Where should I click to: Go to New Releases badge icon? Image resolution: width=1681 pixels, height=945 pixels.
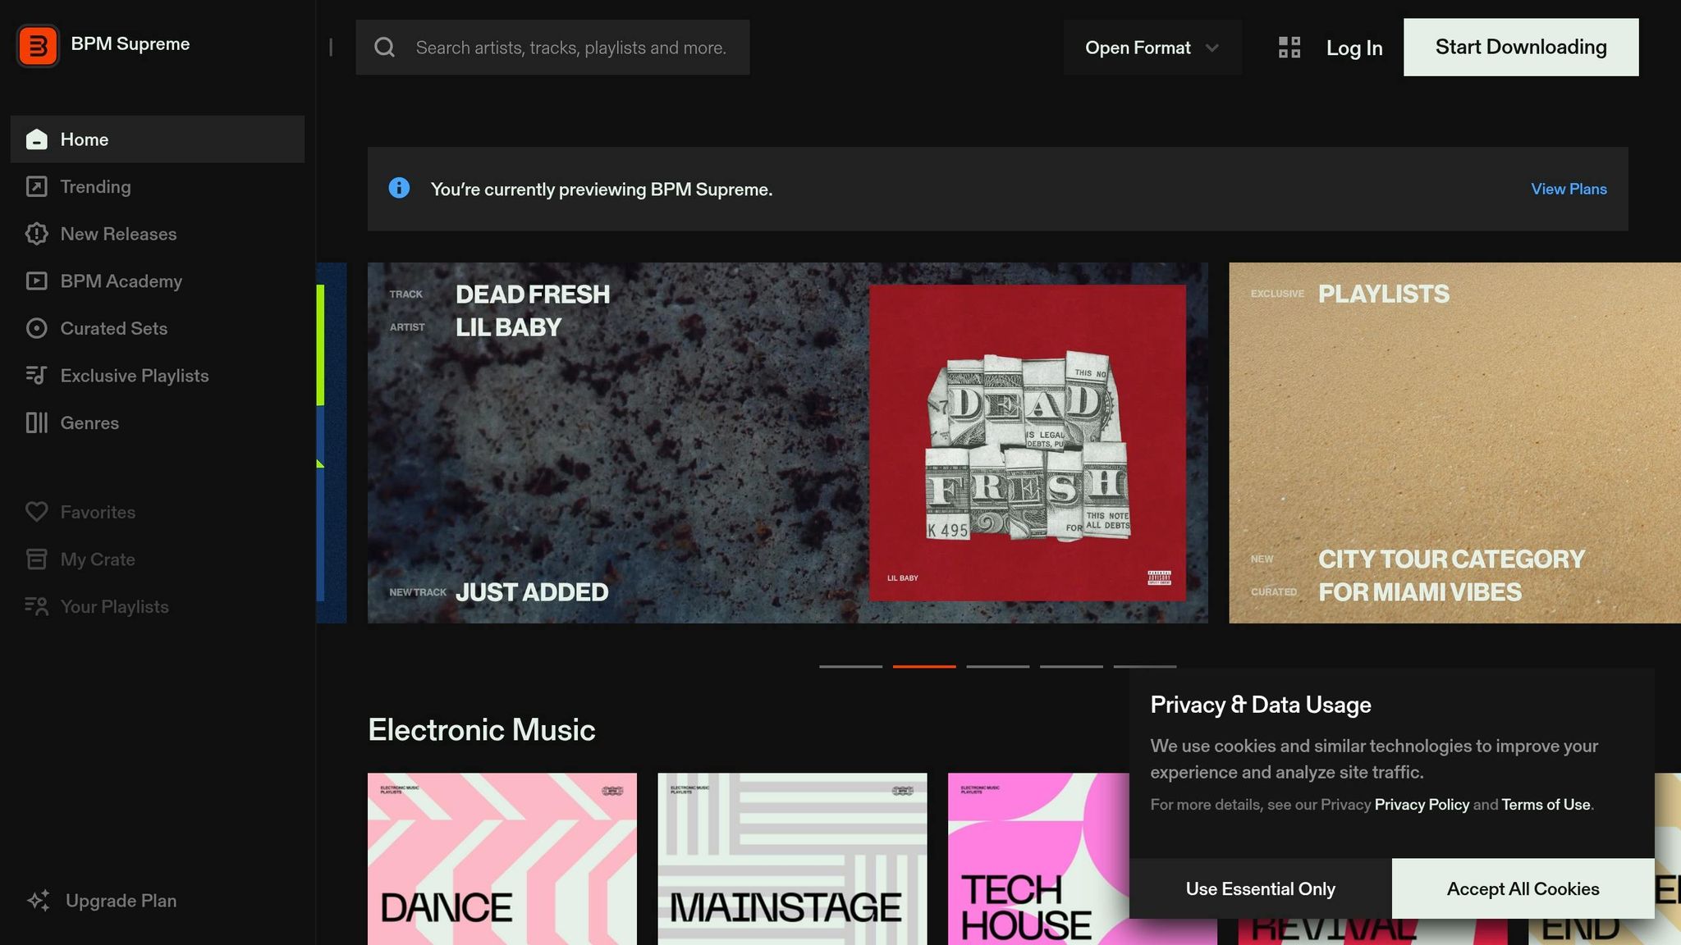pos(36,234)
